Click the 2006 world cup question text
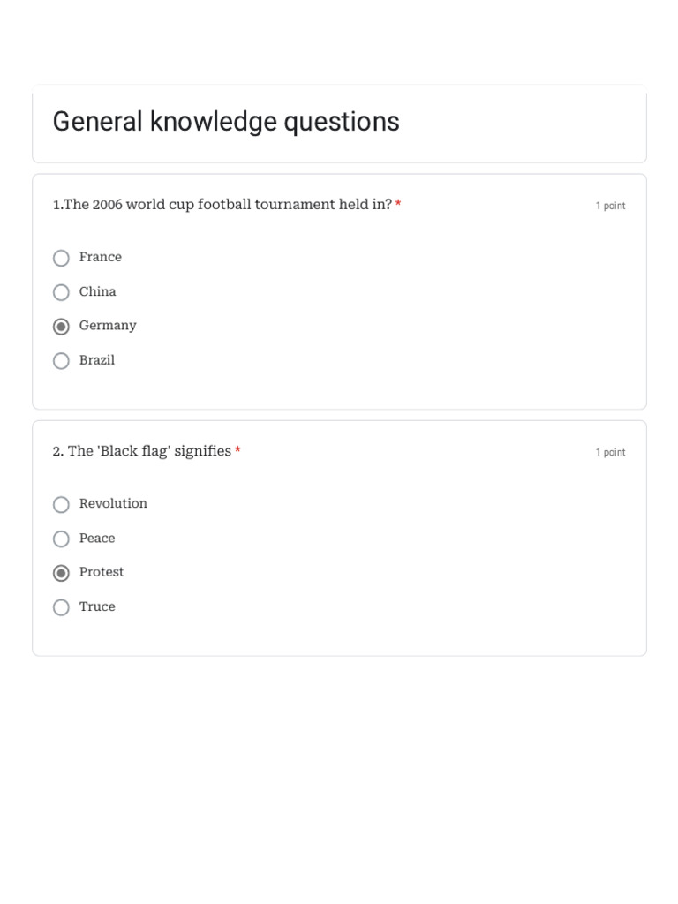Screen dimensions: 678x904 coord(222,205)
